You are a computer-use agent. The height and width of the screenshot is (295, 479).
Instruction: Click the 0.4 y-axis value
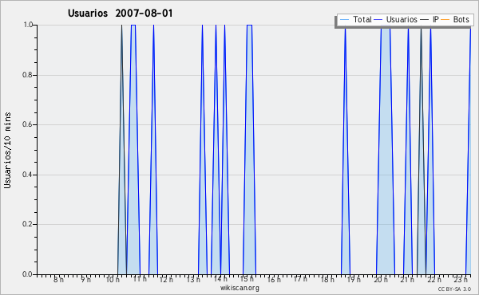pyautogui.click(x=28, y=175)
